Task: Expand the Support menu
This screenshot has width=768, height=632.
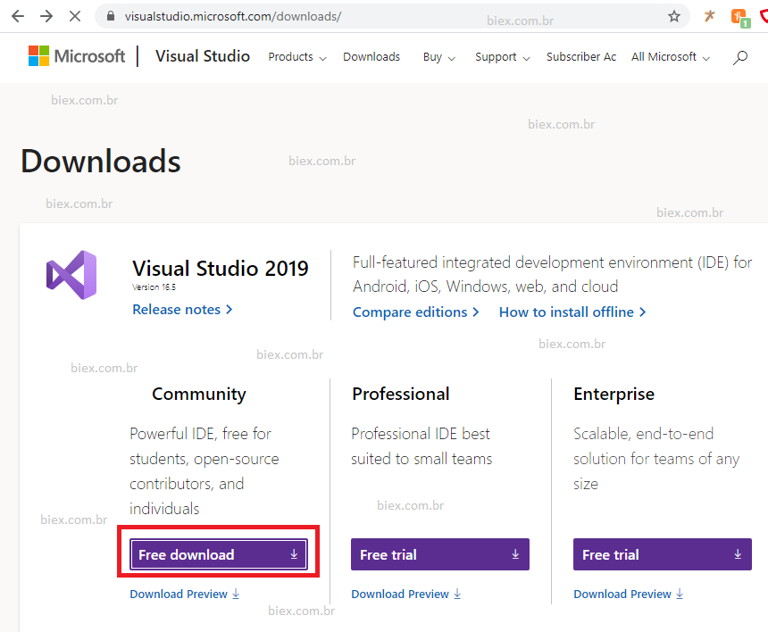Action: click(503, 57)
